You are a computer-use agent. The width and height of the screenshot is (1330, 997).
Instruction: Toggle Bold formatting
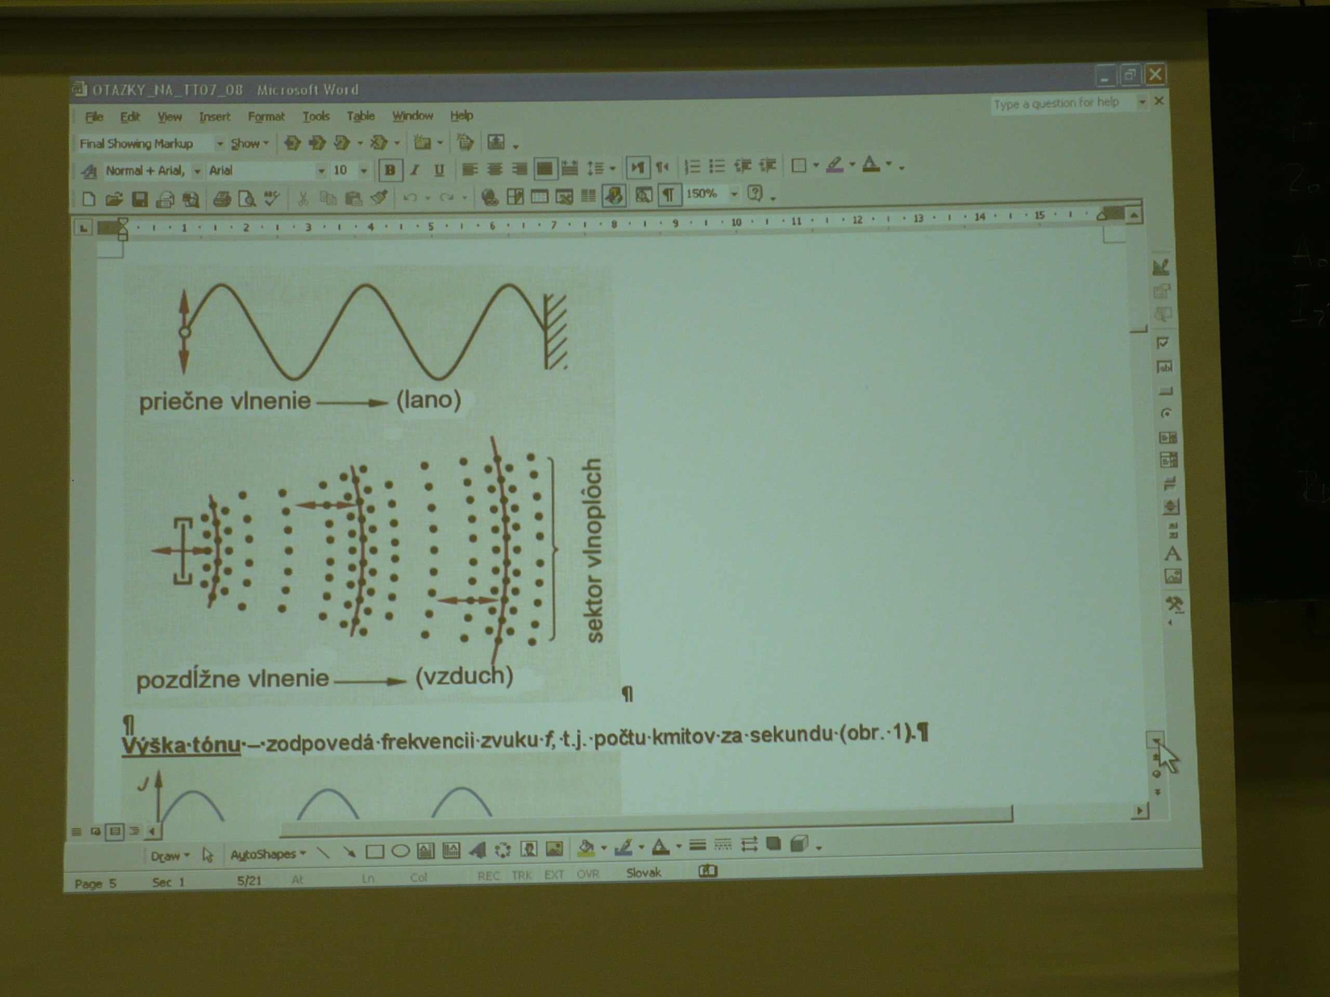click(x=390, y=170)
